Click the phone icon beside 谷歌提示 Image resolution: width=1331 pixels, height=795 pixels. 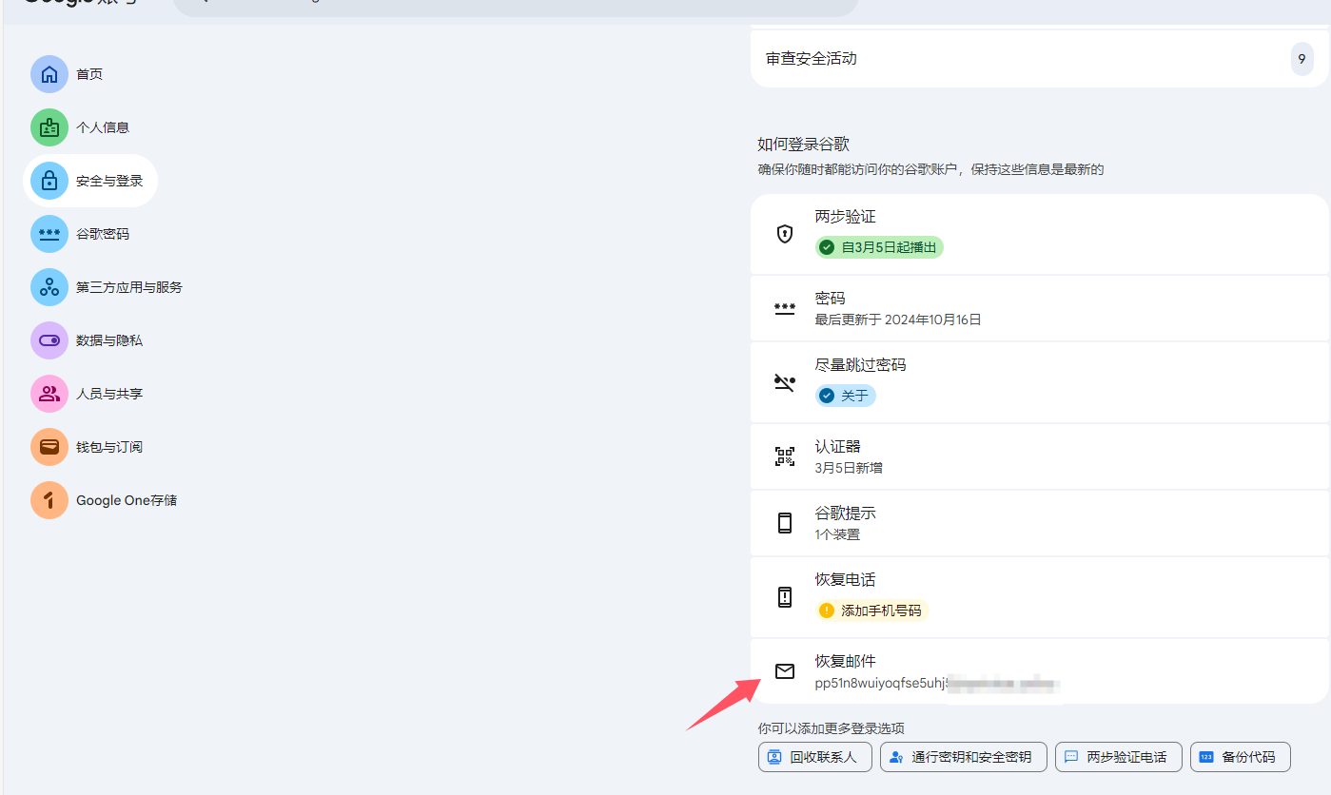785,523
